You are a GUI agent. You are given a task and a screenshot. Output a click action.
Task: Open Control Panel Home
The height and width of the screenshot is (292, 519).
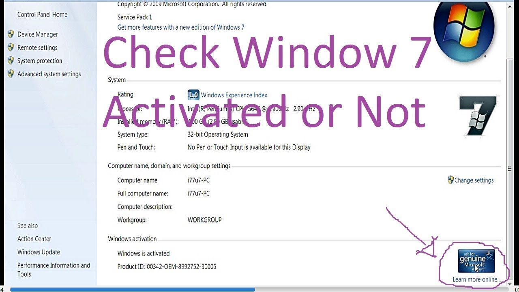[x=42, y=15]
